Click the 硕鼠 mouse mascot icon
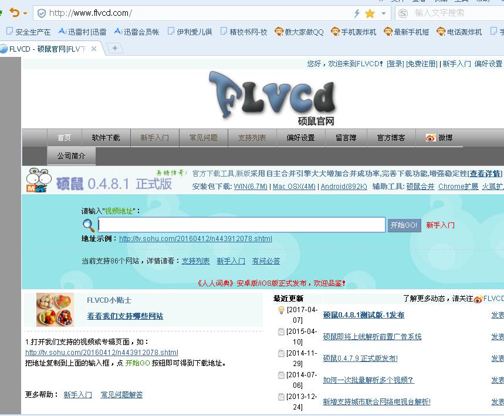 (x=39, y=180)
